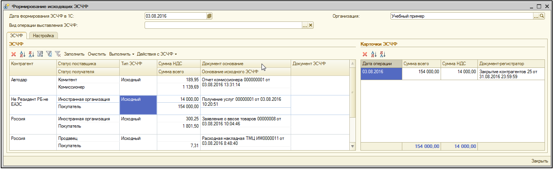Switch to the Настройка tab
Screen dimensions: 553x169
click(x=43, y=36)
